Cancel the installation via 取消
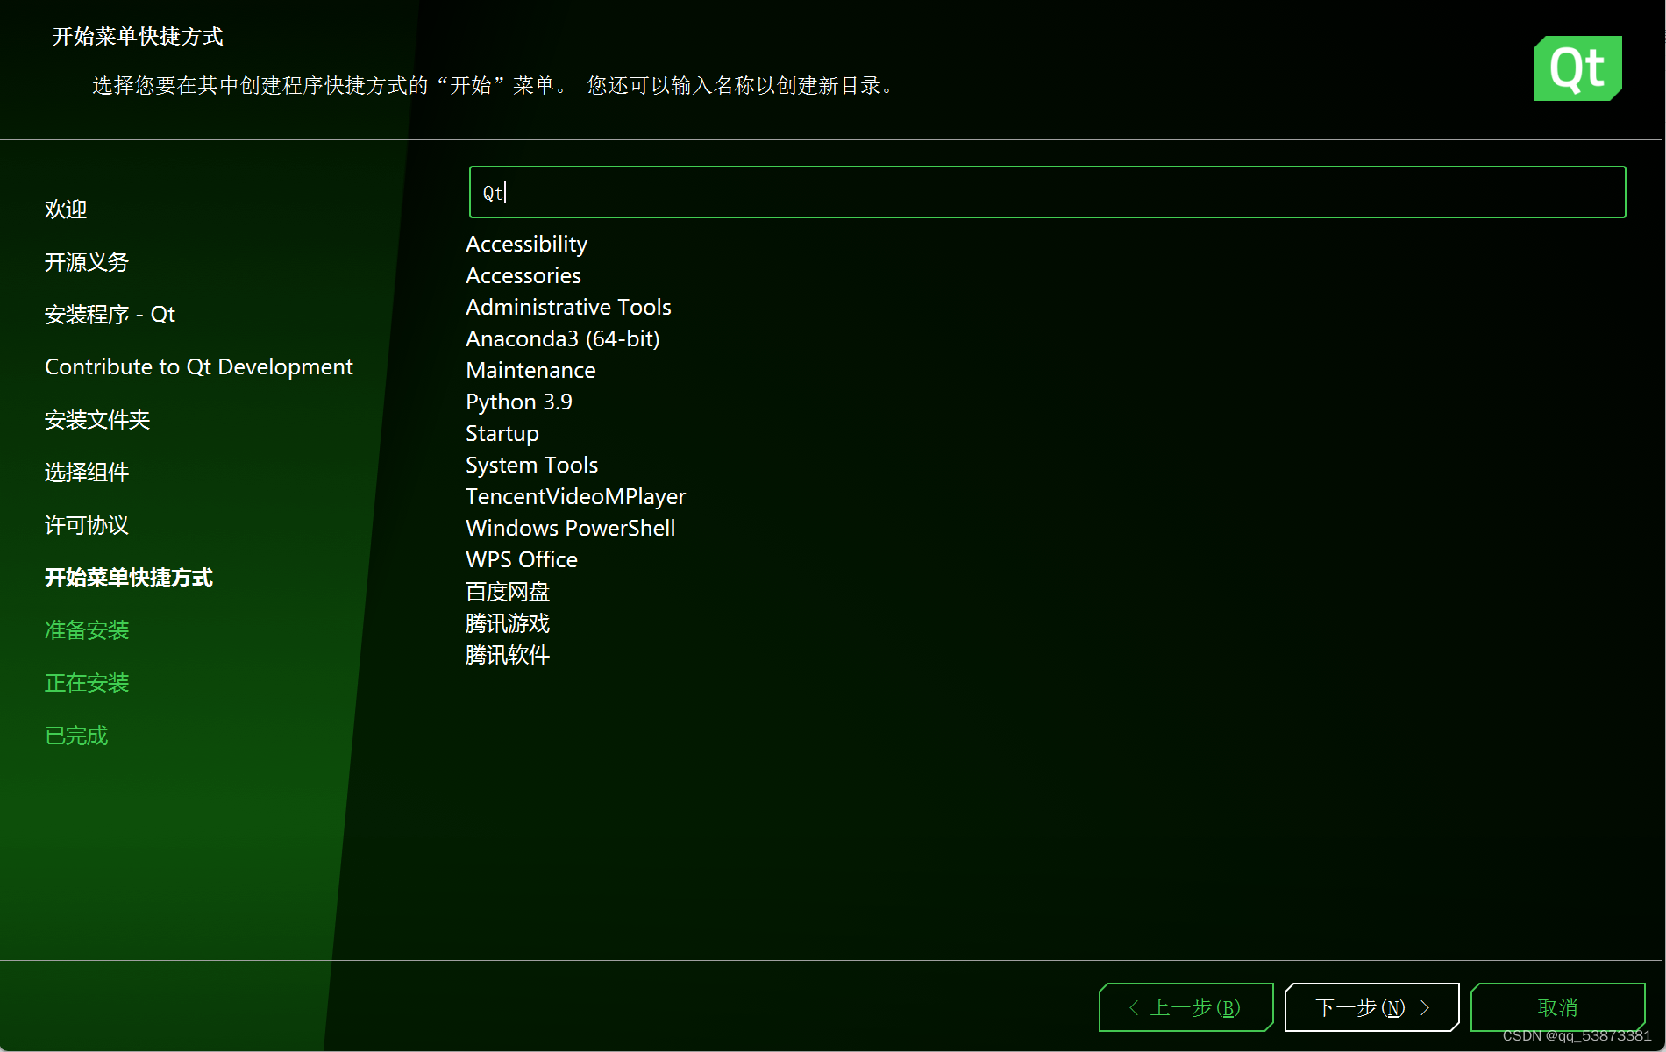This screenshot has height=1052, width=1666. pos(1557,1007)
